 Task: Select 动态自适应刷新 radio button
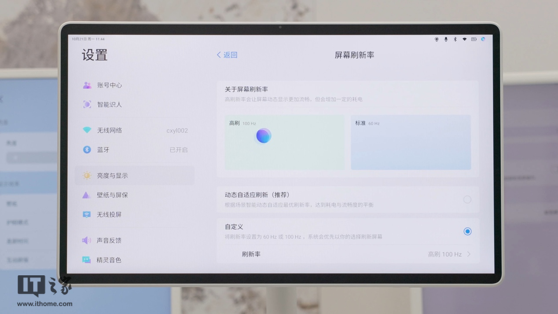[x=467, y=200]
